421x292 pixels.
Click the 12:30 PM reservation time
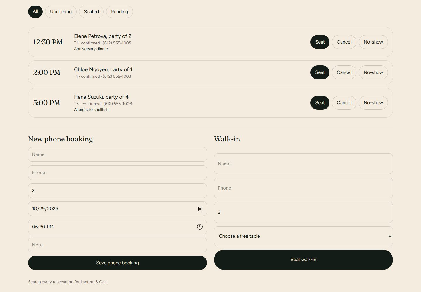pos(48,42)
